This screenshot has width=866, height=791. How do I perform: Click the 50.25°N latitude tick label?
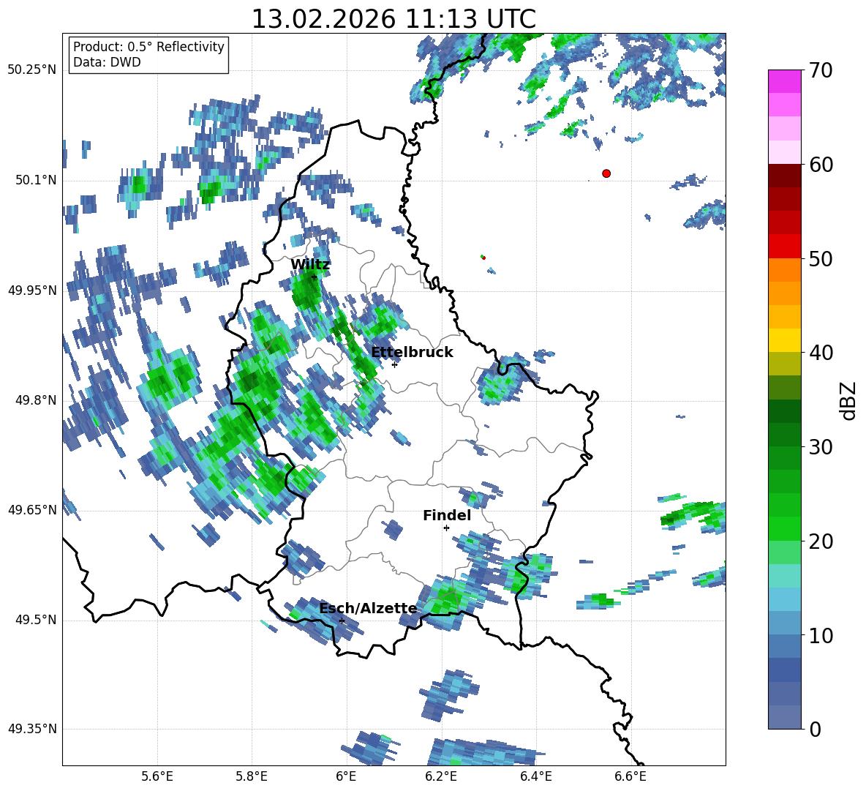(x=32, y=70)
